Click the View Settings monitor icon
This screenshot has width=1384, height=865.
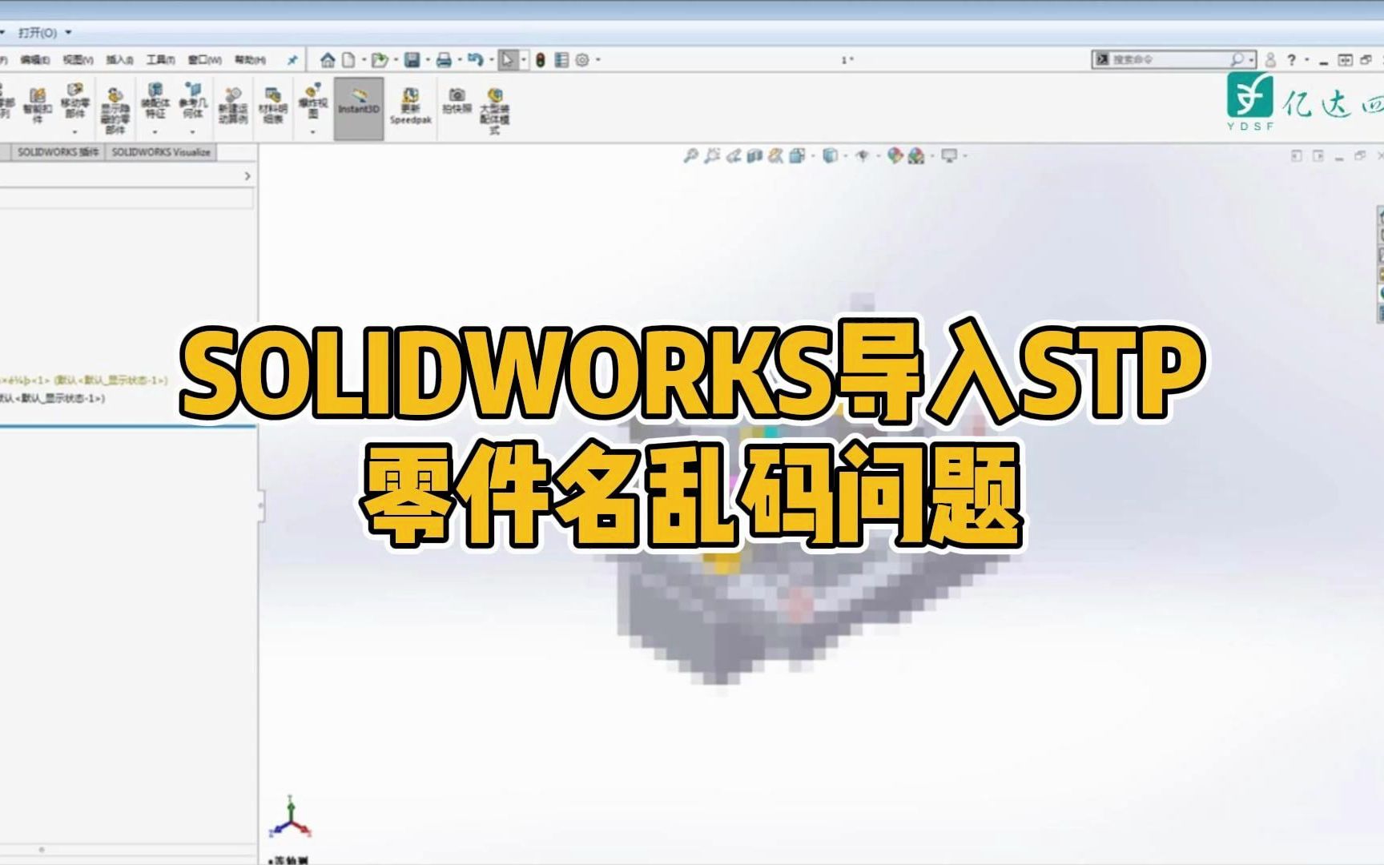click(x=949, y=156)
